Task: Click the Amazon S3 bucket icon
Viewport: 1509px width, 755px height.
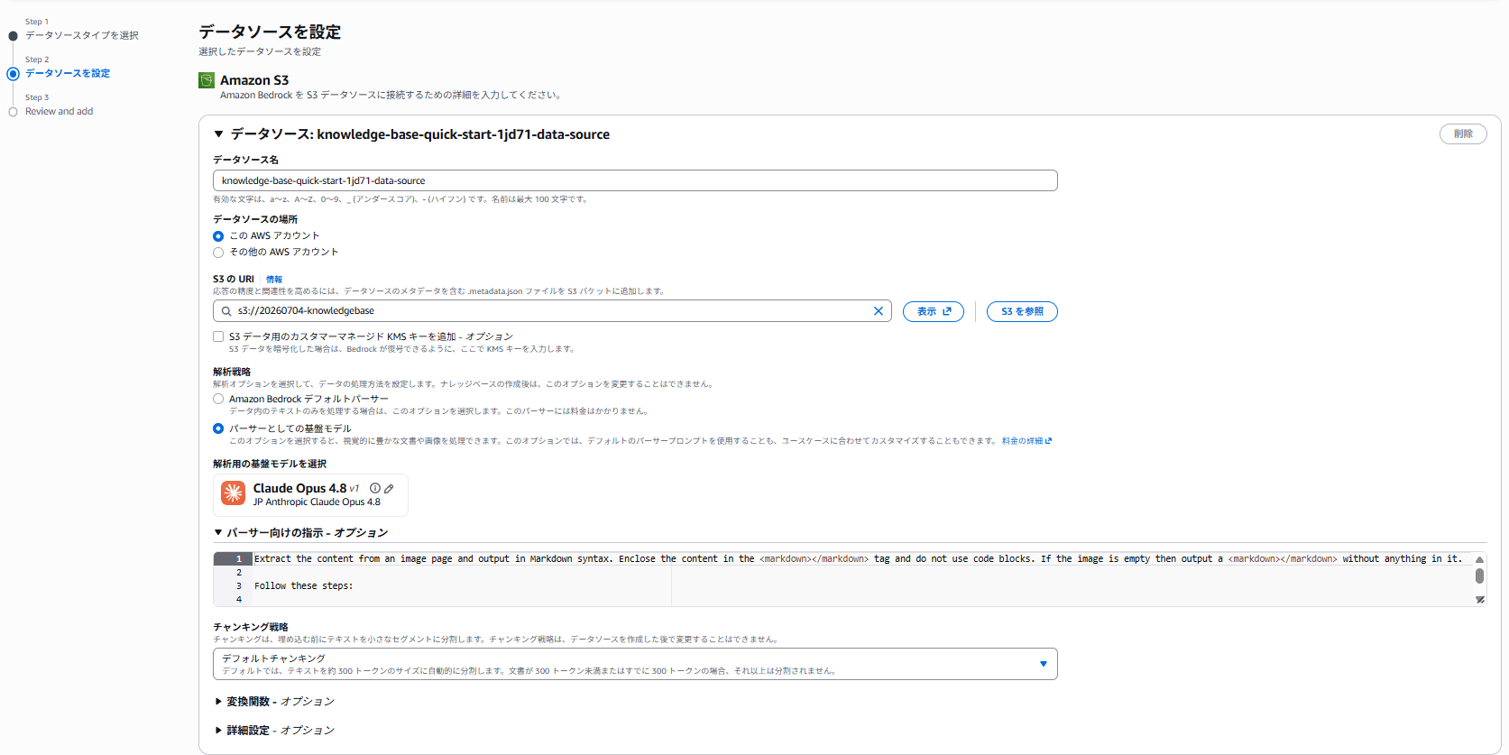Action: pyautogui.click(x=207, y=80)
